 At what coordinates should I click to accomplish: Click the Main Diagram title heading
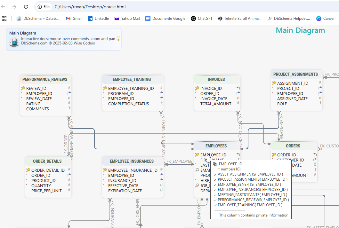coord(300,30)
